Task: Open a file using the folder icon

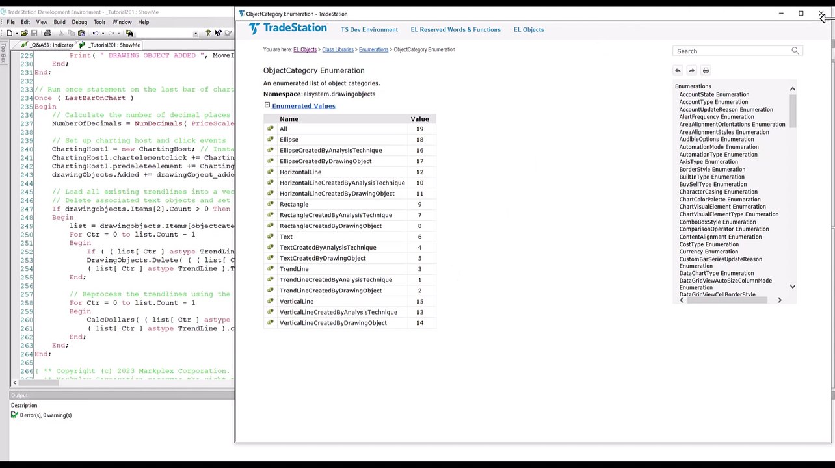Action: pos(24,33)
